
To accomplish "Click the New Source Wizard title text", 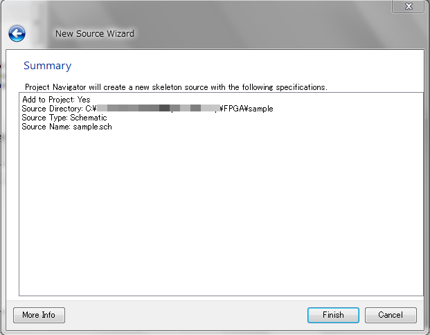I will pyautogui.click(x=95, y=33).
